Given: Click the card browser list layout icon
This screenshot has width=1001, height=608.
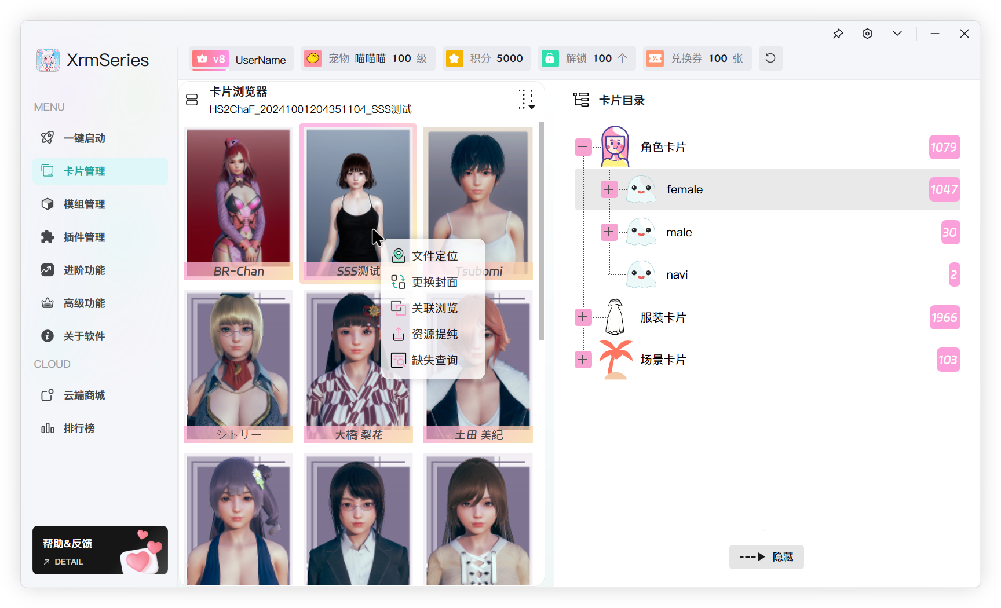Looking at the screenshot, I should (192, 100).
